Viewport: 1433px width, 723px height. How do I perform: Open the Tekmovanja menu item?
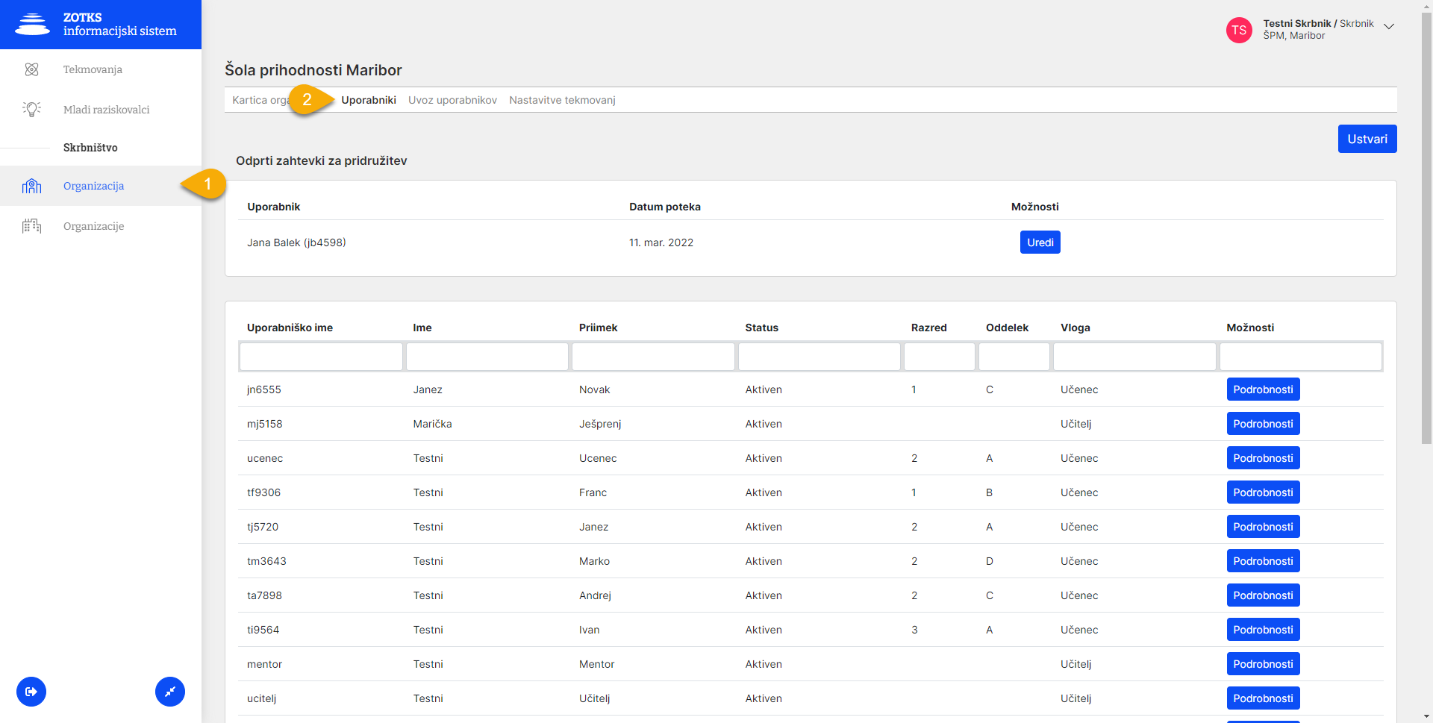tap(93, 69)
